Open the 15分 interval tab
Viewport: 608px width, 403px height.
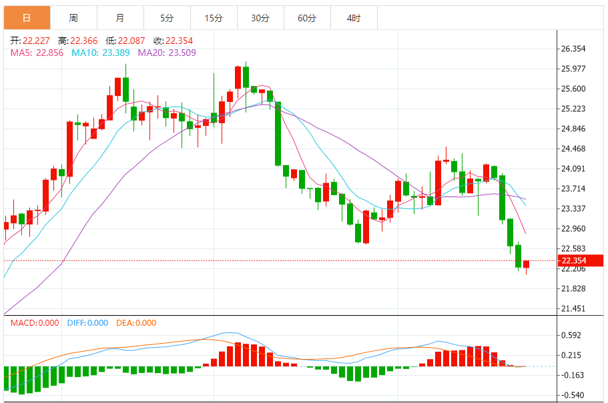coord(214,18)
